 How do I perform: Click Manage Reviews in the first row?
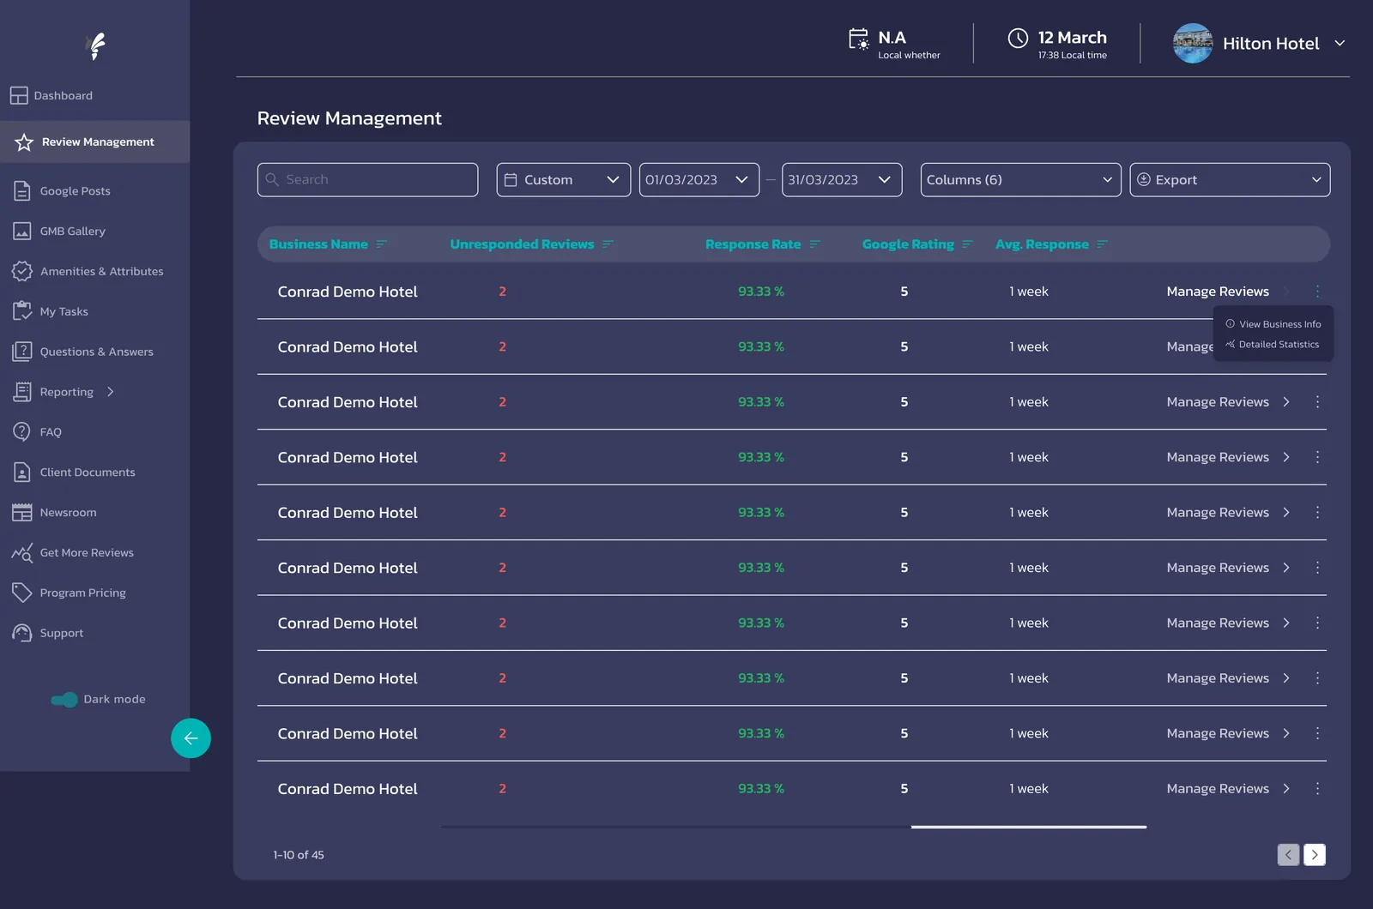(1218, 292)
